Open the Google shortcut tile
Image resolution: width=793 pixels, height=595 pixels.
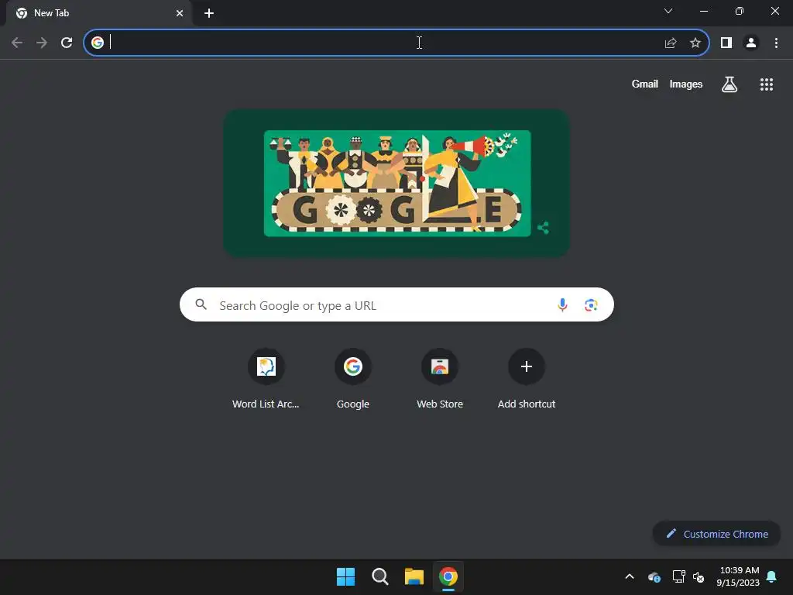coord(353,380)
